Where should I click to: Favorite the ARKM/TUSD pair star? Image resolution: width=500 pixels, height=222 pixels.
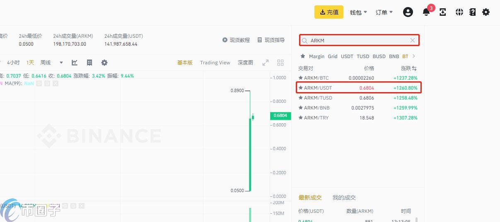[301, 98]
